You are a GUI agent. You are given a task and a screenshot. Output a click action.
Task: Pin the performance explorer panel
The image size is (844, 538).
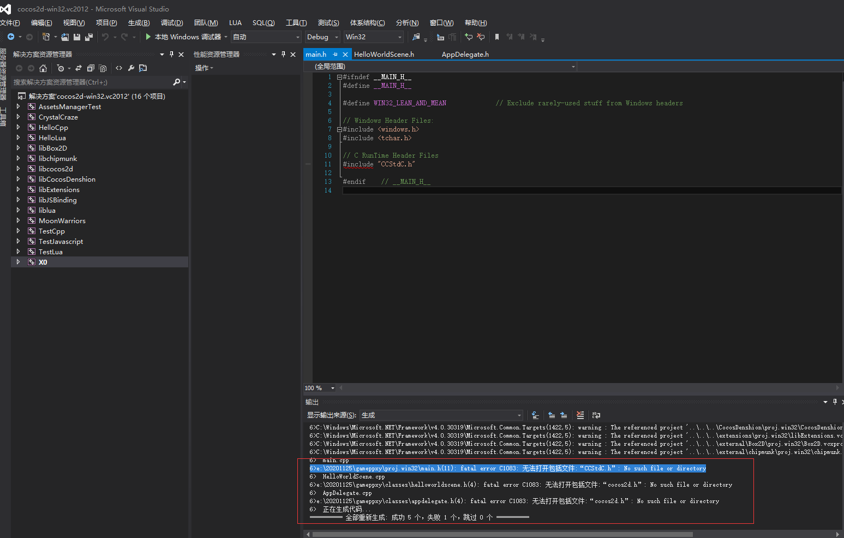[x=283, y=54]
